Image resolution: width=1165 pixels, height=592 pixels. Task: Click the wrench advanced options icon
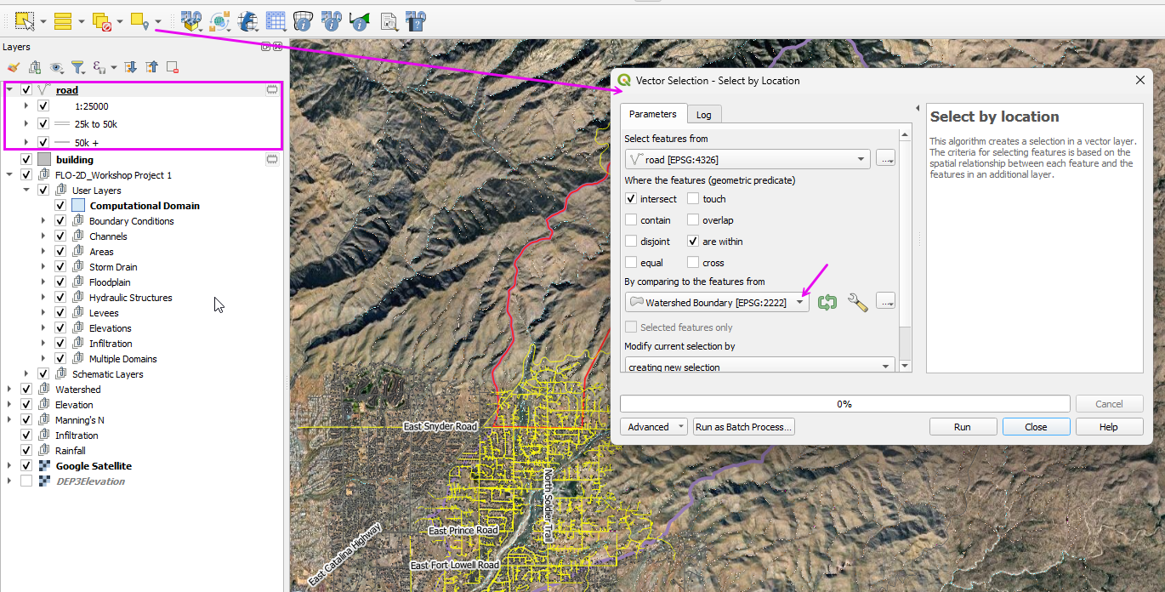click(857, 302)
